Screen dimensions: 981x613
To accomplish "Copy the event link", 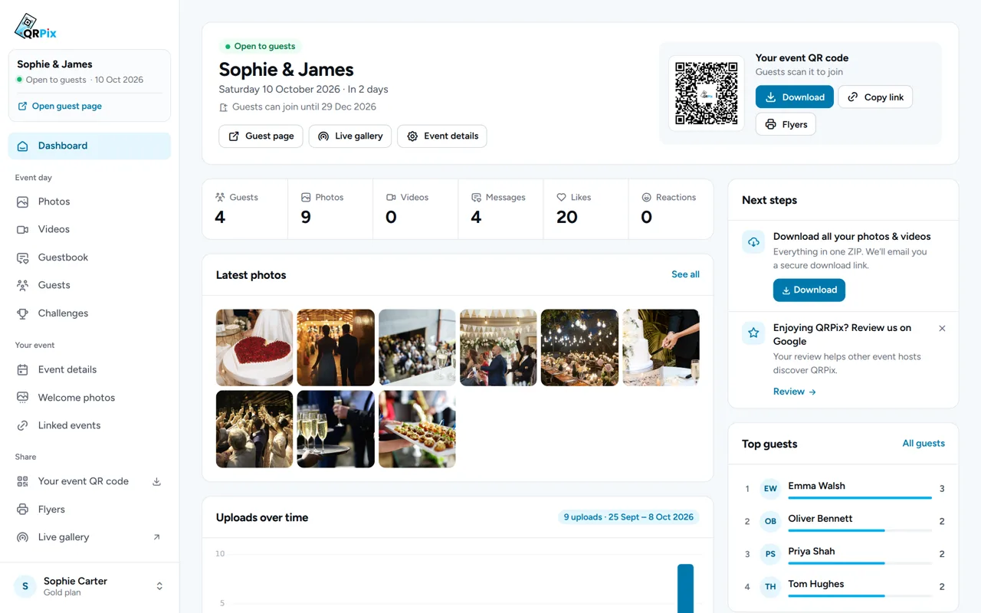I will coord(875,97).
